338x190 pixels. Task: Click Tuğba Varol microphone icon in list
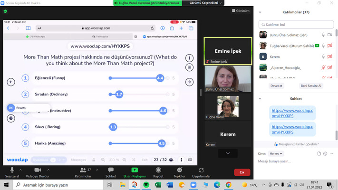pyautogui.click(x=323, y=46)
